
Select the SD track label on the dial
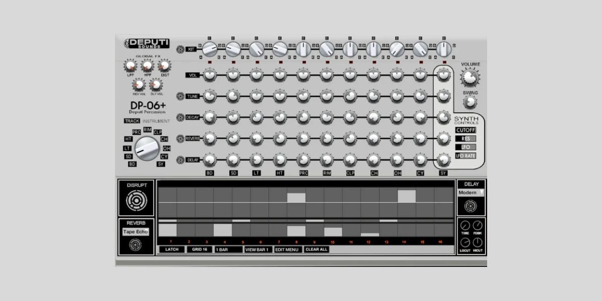(127, 157)
